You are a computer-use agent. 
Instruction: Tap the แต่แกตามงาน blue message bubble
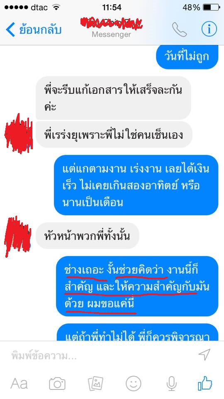(x=136, y=185)
